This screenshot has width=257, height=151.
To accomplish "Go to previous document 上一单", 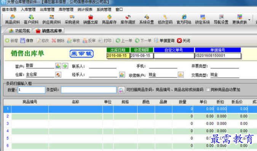I will [x=124, y=40].
